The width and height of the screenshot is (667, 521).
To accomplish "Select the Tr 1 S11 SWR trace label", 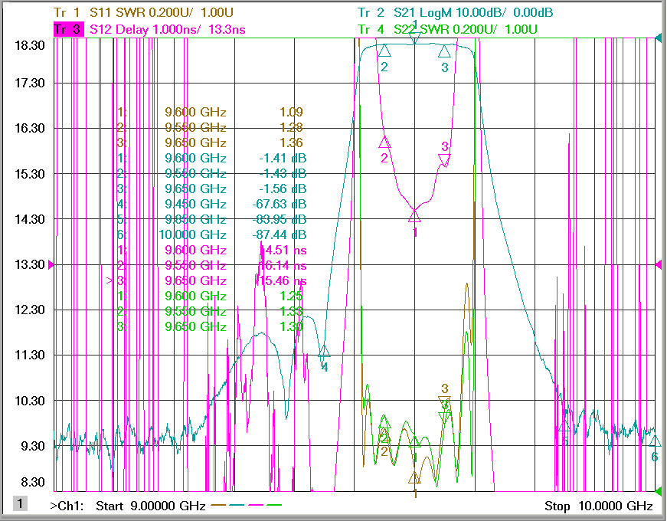I will click(143, 12).
